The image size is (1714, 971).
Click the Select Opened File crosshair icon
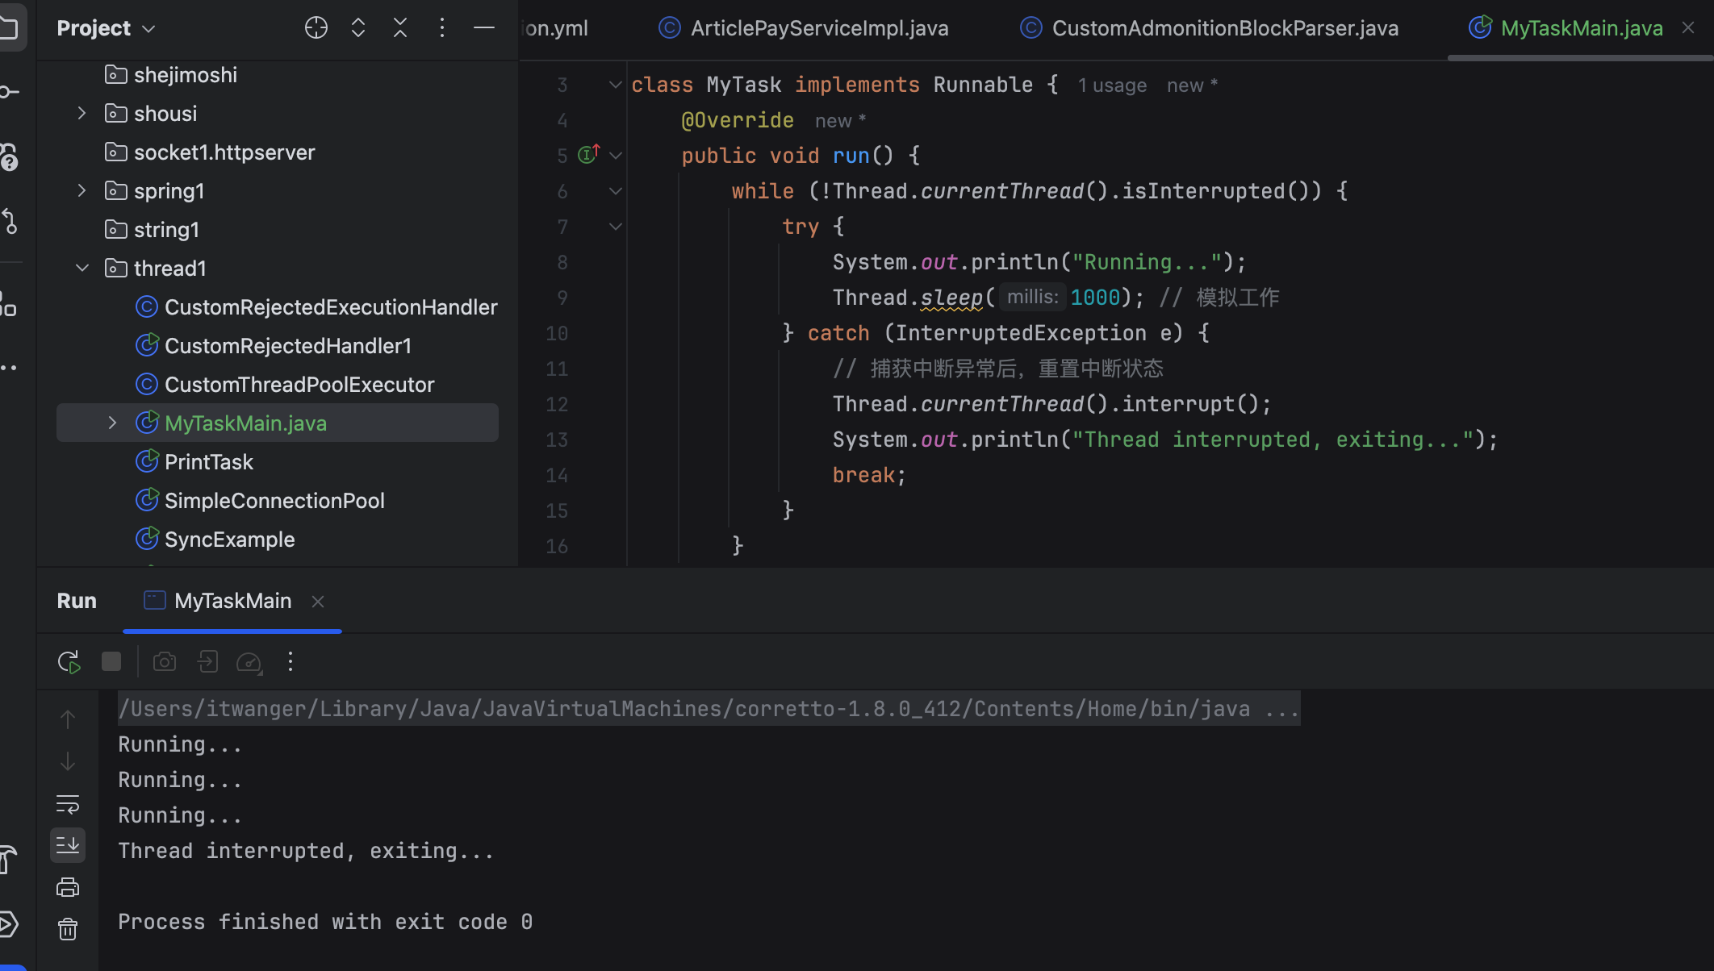coord(316,28)
